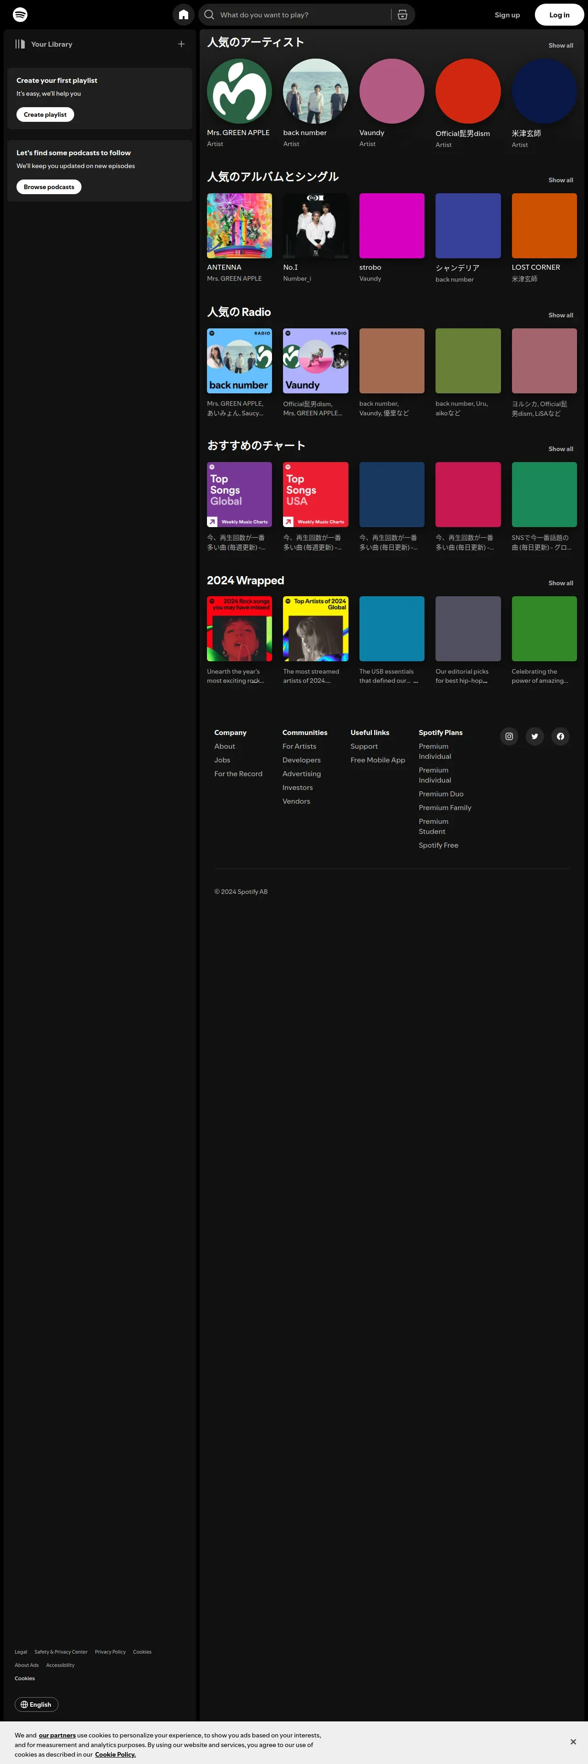The height and width of the screenshot is (1764, 588).
Task: Open the シャンデリア album cover
Action: click(468, 225)
